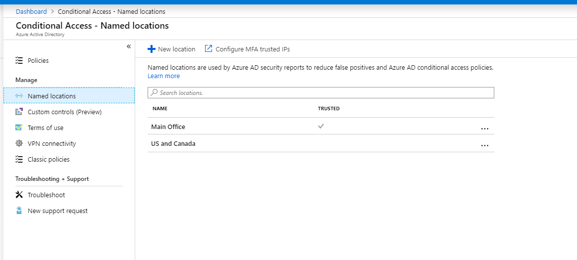The width and height of the screenshot is (577, 260).
Task: Click the Terms of use checkmark icon
Action: 19,128
